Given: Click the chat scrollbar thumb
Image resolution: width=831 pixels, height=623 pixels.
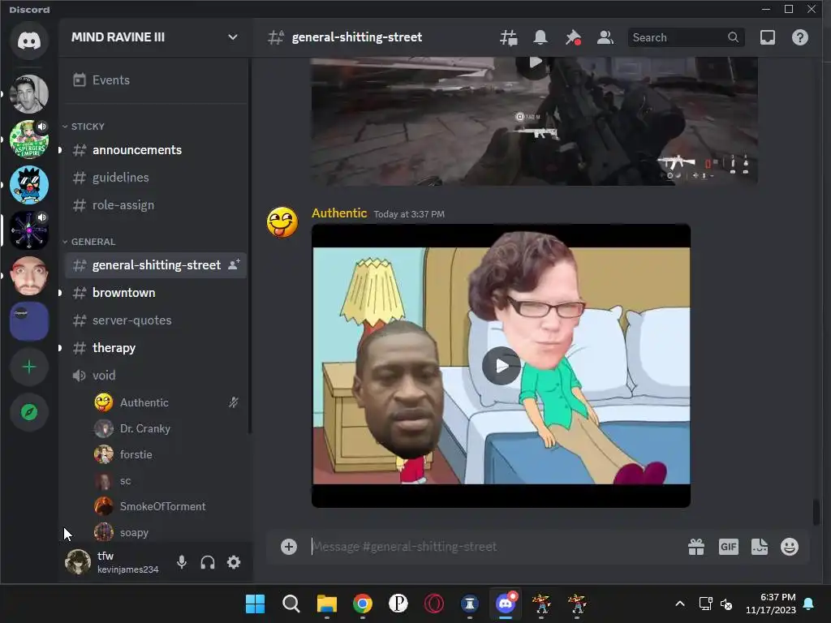Looking at the screenshot, I should (x=816, y=512).
